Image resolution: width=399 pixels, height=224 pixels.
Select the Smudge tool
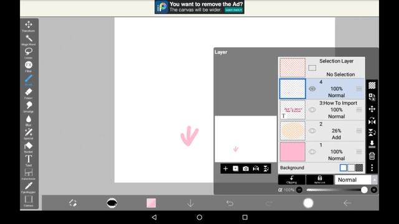click(29, 107)
